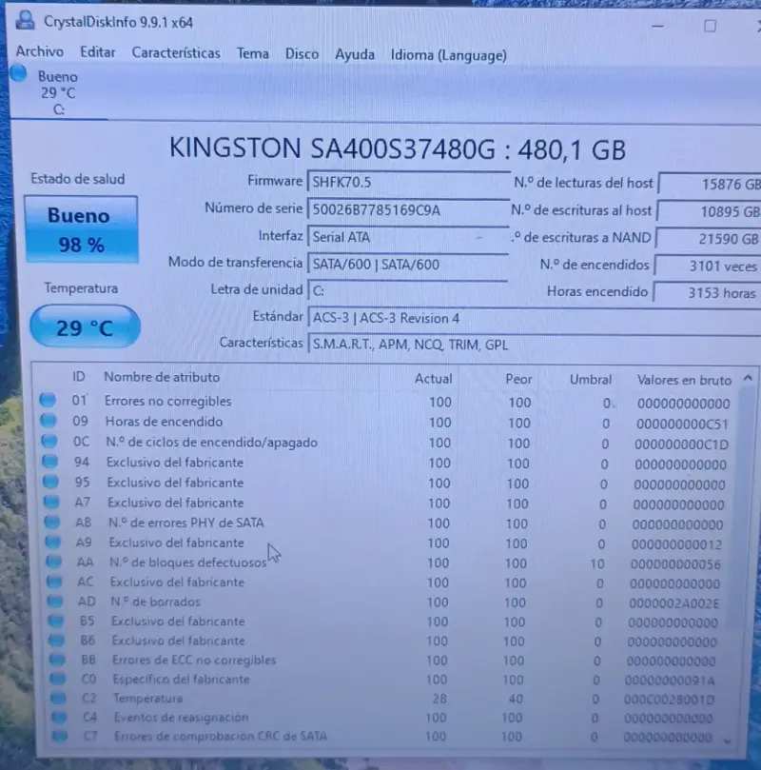Click the Estándar field ACS-3 Revision 4
Image resolution: width=761 pixels, height=770 pixels.
tap(535, 318)
